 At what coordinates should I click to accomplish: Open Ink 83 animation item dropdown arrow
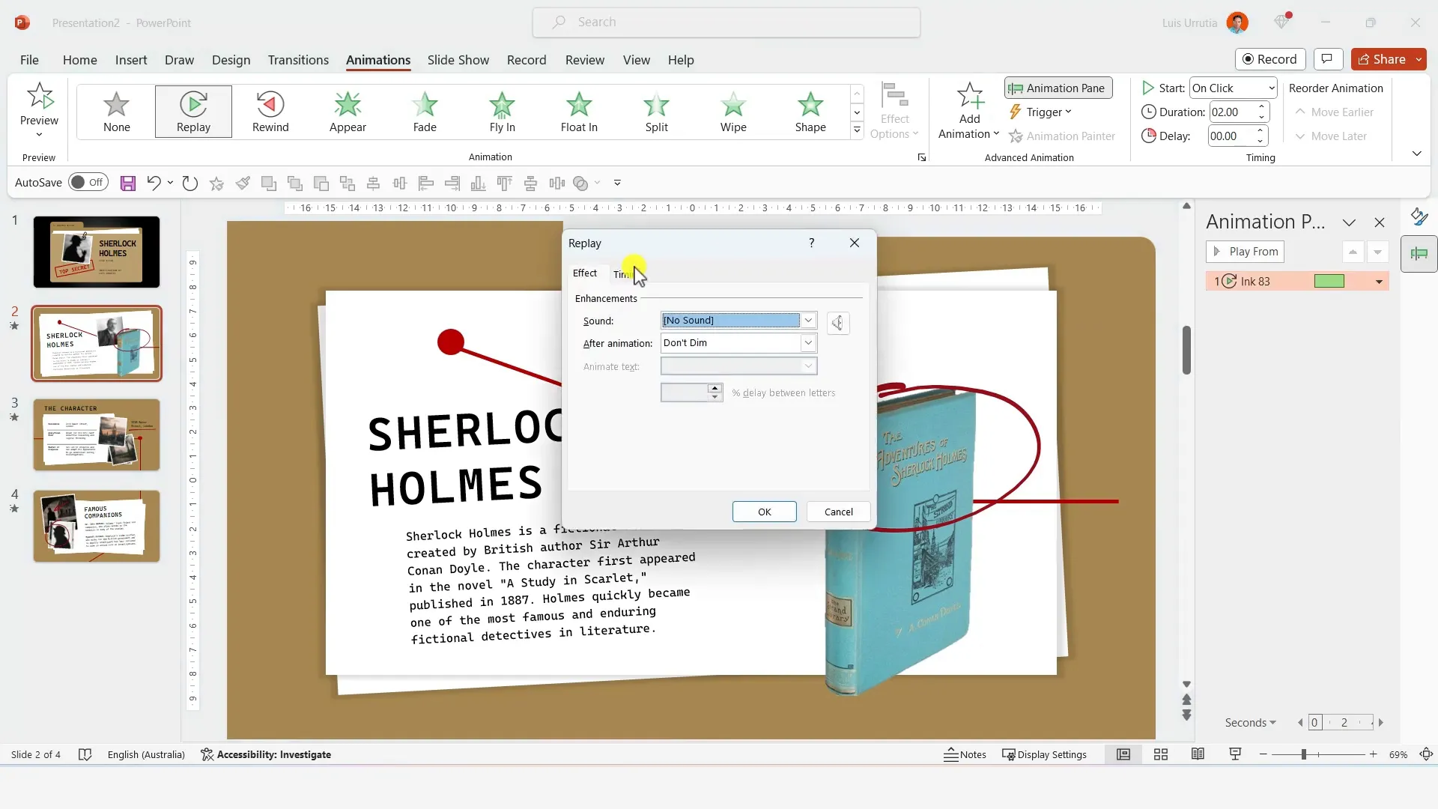click(1379, 282)
